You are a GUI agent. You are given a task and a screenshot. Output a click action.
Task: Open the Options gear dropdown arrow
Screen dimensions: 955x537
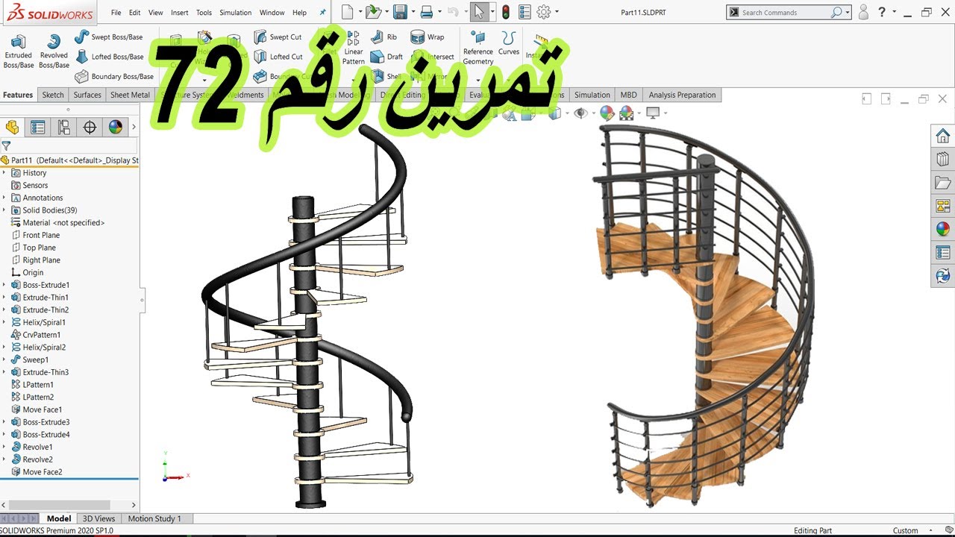pyautogui.click(x=556, y=12)
